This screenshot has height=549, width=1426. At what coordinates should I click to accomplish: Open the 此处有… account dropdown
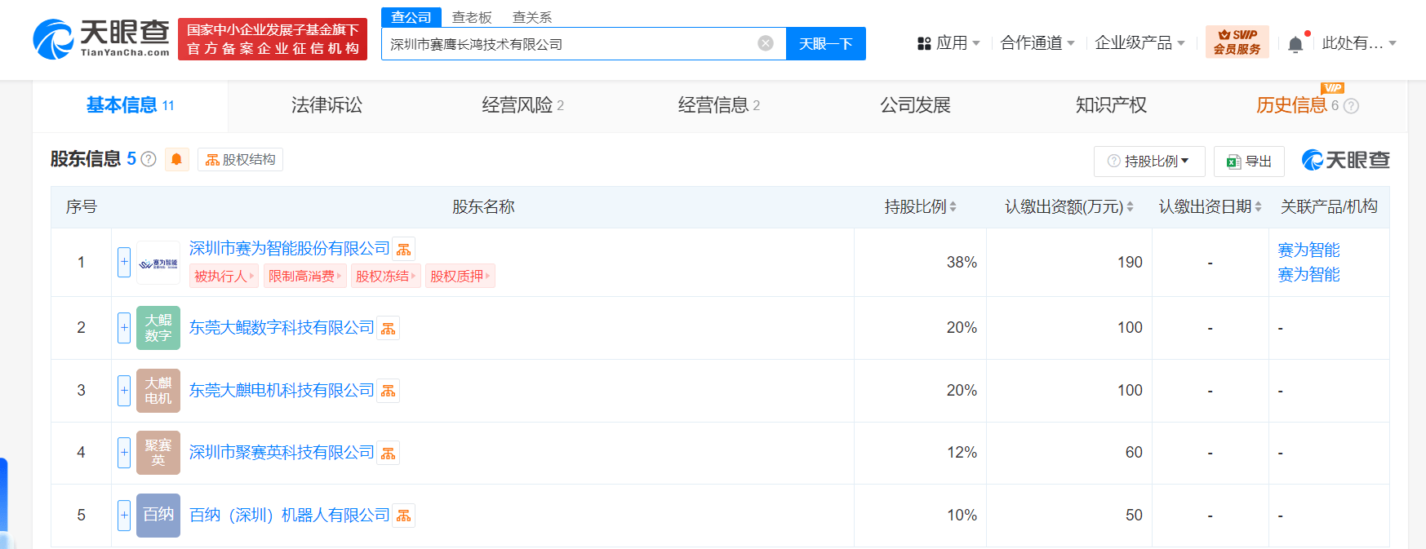(x=1359, y=43)
